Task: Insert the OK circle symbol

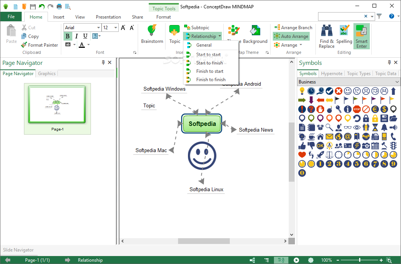Action: [x=320, y=146]
